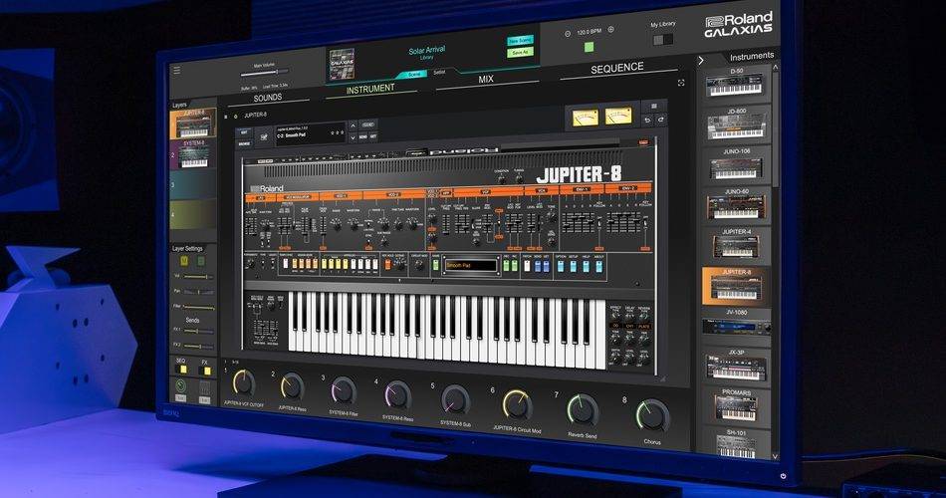946x498 pixels.
Task: Switch to the SEQUENCE tab
Action: (617, 68)
